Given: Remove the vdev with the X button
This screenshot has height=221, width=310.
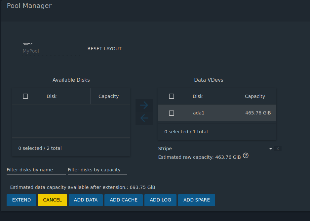Looking at the screenshot, I should (x=278, y=149).
